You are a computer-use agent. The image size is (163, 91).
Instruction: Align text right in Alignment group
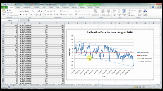[51, 14]
